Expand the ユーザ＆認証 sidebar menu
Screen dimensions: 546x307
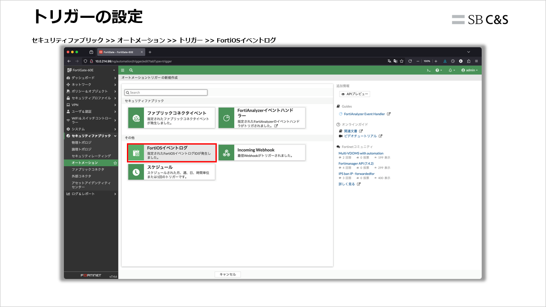pyautogui.click(x=91, y=111)
